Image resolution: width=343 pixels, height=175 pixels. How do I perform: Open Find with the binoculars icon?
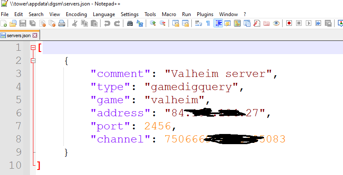pyautogui.click(x=130, y=23)
